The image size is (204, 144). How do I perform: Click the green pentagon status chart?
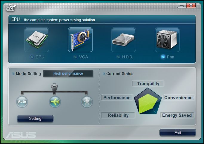tap(148, 101)
